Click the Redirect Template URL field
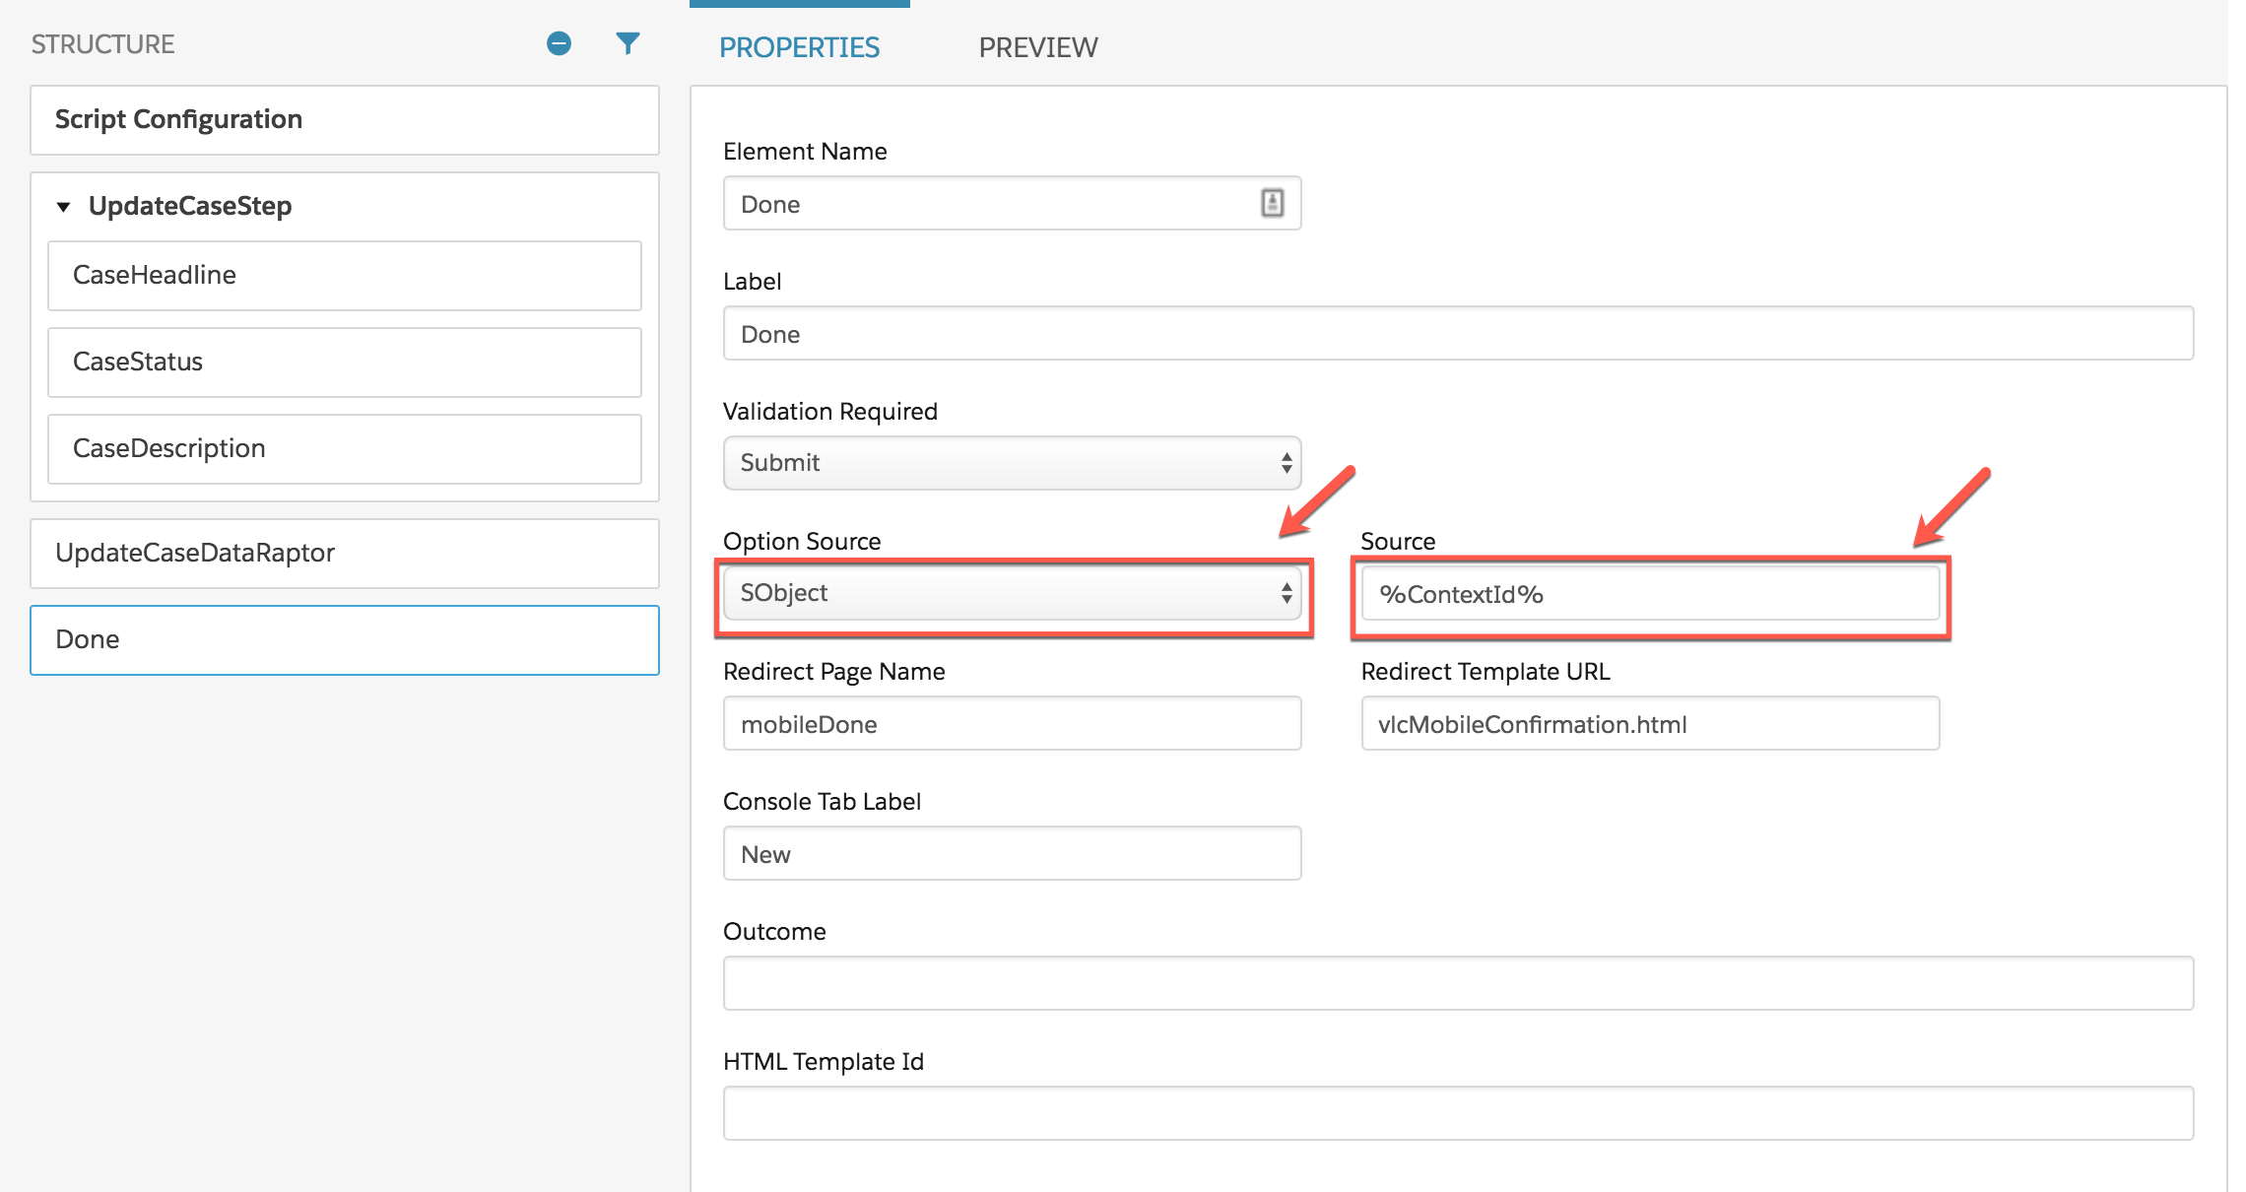The width and height of the screenshot is (2246, 1192). point(1650,724)
